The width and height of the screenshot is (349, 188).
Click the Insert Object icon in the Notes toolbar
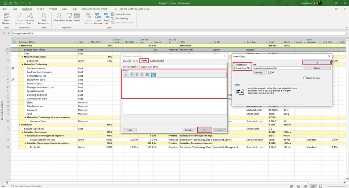(x=153, y=75)
